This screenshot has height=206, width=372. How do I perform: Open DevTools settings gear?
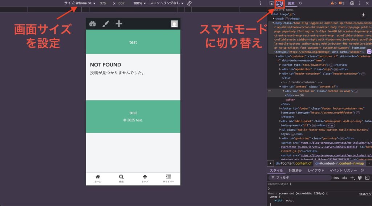coord(352,3)
